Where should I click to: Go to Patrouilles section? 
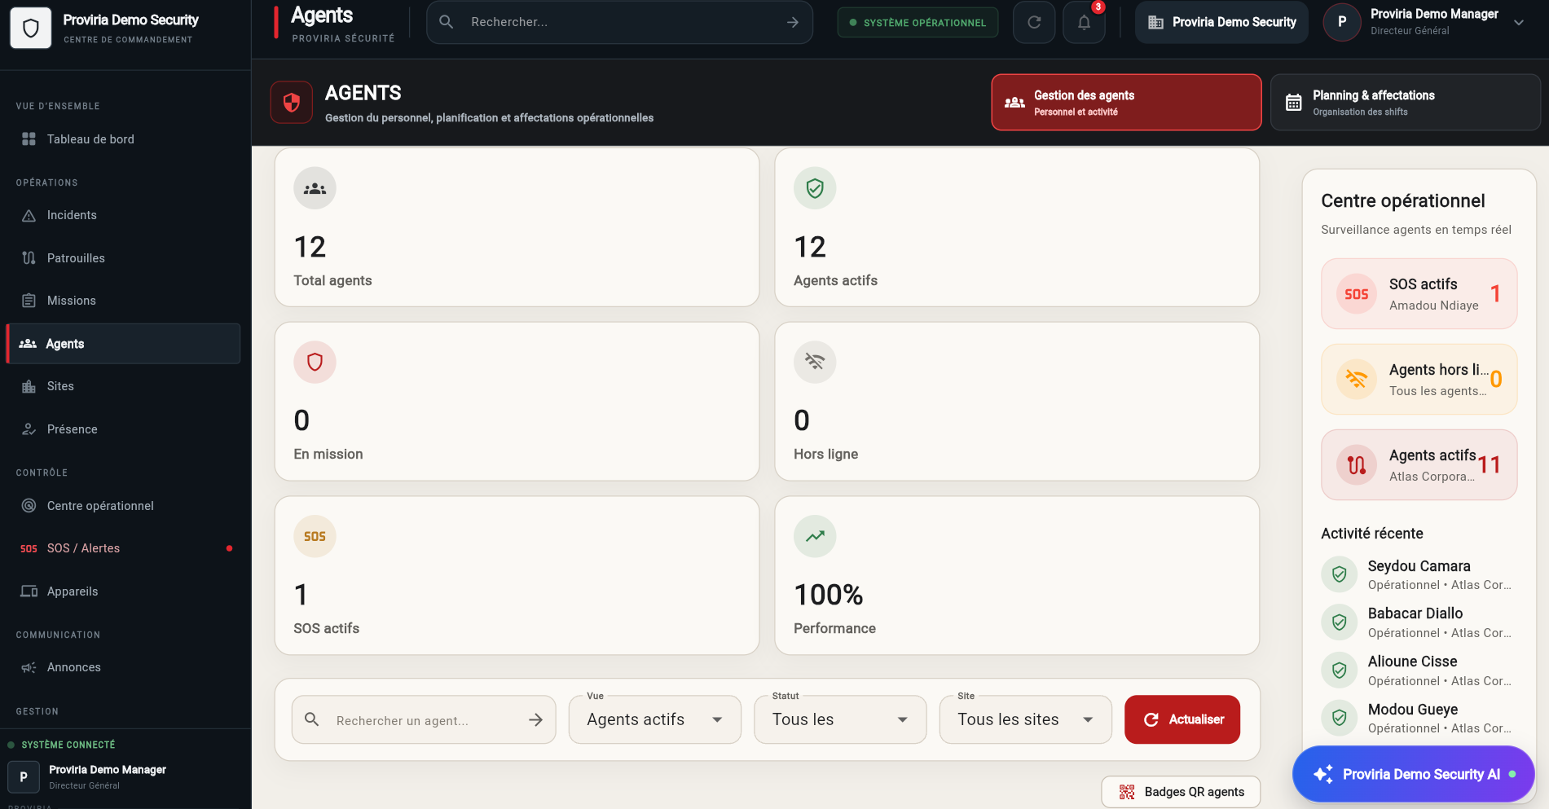tap(124, 258)
